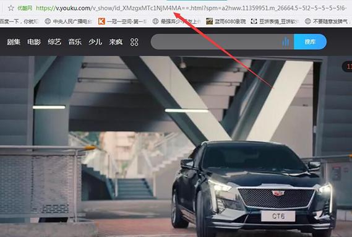Open the orange K bookmark
This screenshot has width=352, height=237.
point(122,21)
